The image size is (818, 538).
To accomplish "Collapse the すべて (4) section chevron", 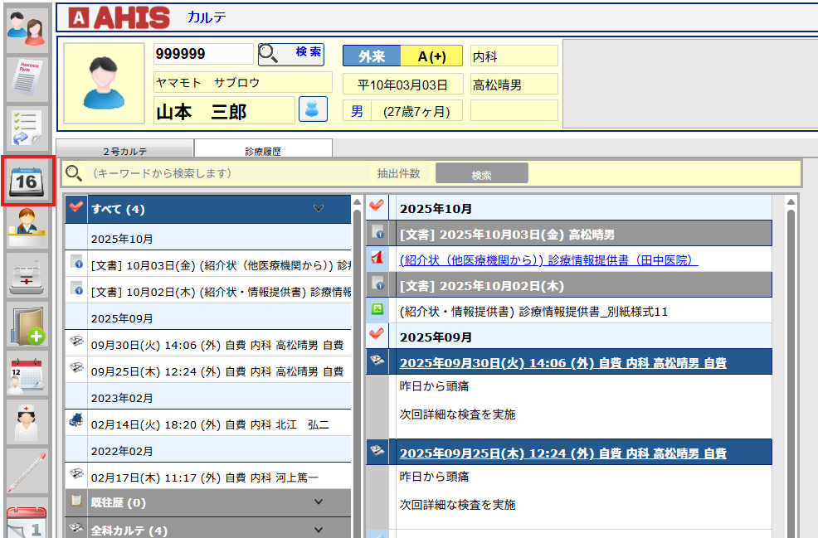I will 319,209.
